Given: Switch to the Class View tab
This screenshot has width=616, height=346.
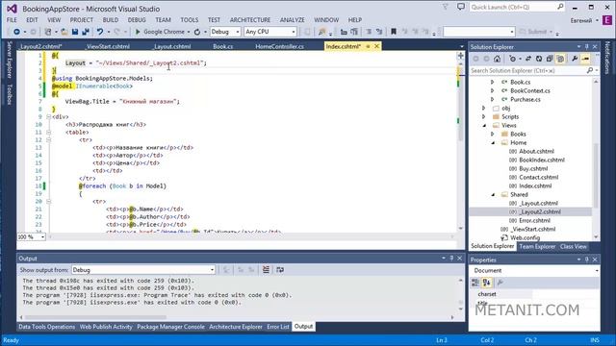Looking at the screenshot, I should (574, 246).
